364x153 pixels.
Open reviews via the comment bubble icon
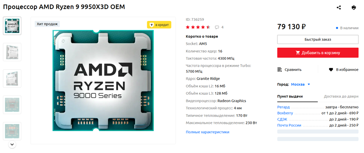click(x=217, y=27)
